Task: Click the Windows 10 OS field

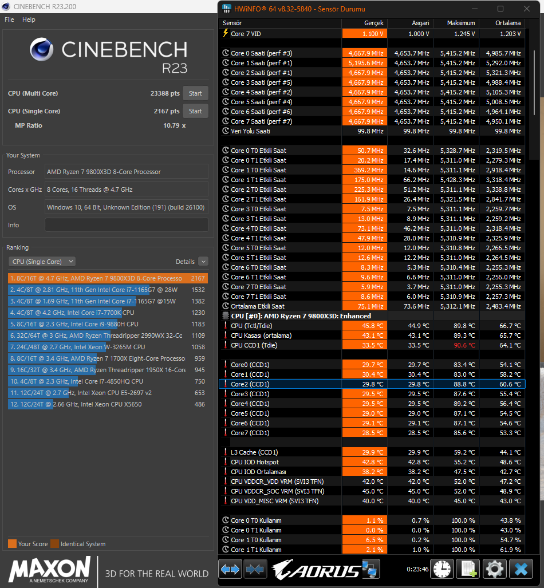Action: (x=127, y=207)
